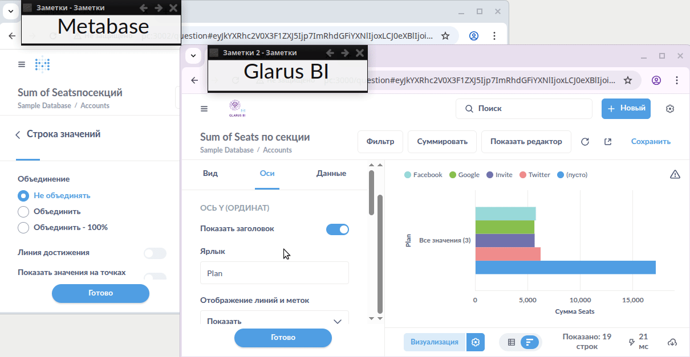Viewport: 690px width, 357px height.
Task: Open question in new window icon
Action: (x=608, y=142)
